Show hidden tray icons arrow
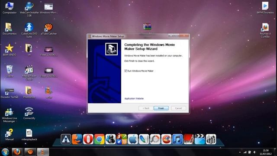This screenshot has width=277, height=156. (x=240, y=152)
